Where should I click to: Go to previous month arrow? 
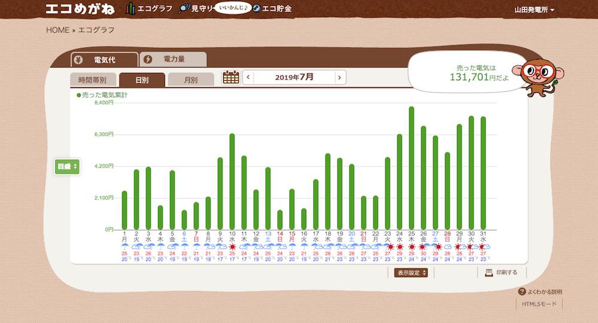248,77
